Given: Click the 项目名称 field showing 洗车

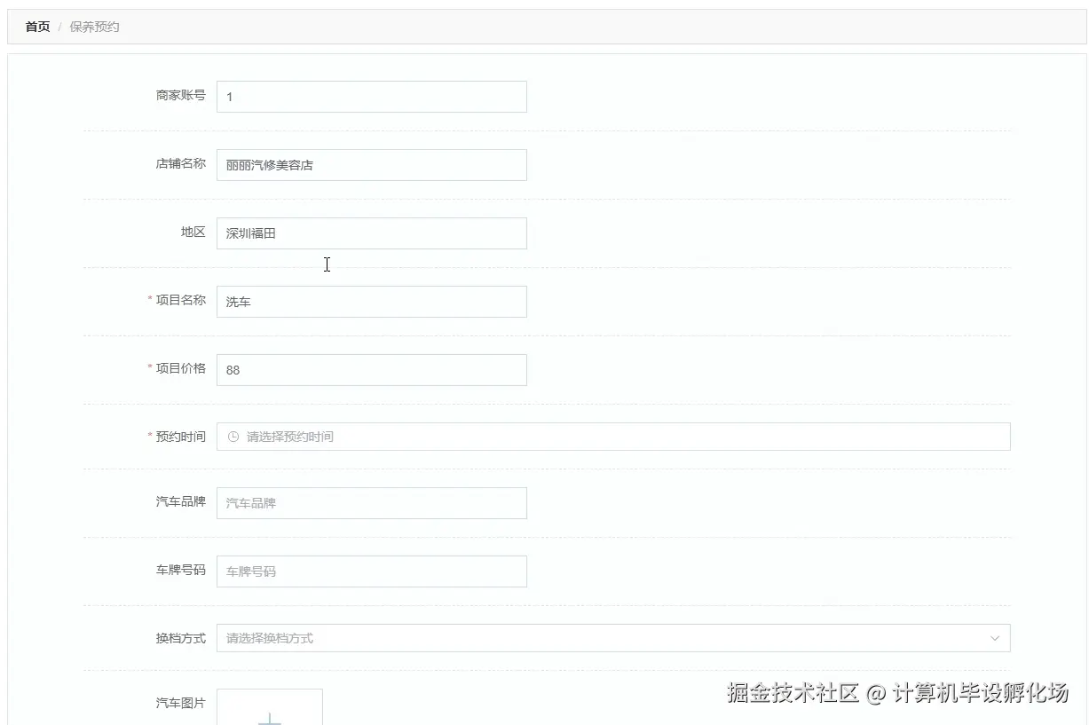Looking at the screenshot, I should pos(371,301).
